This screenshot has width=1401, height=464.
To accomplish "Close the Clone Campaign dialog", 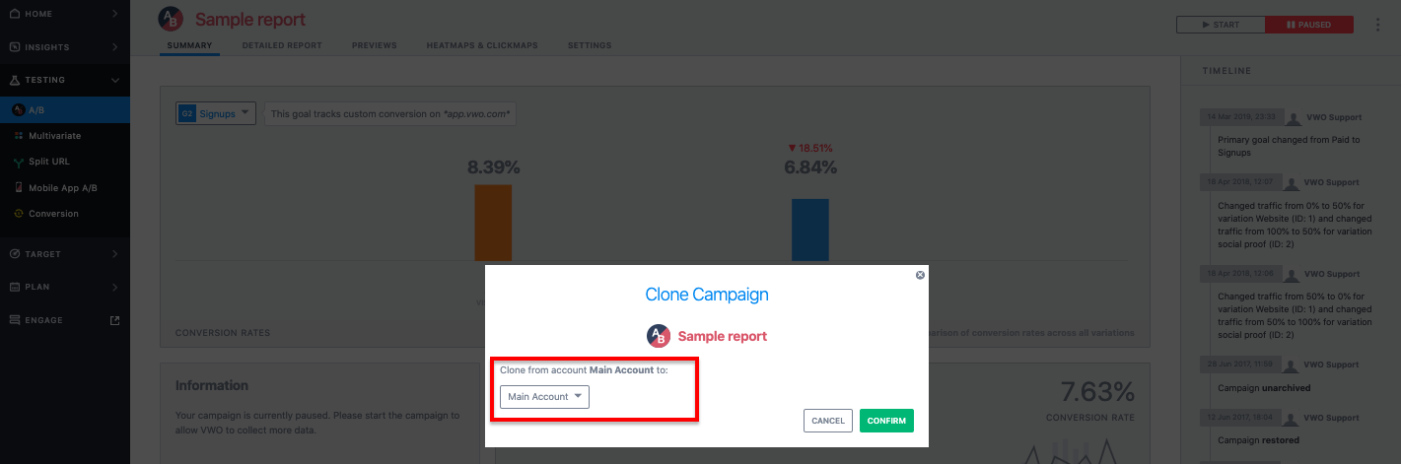I will [920, 275].
